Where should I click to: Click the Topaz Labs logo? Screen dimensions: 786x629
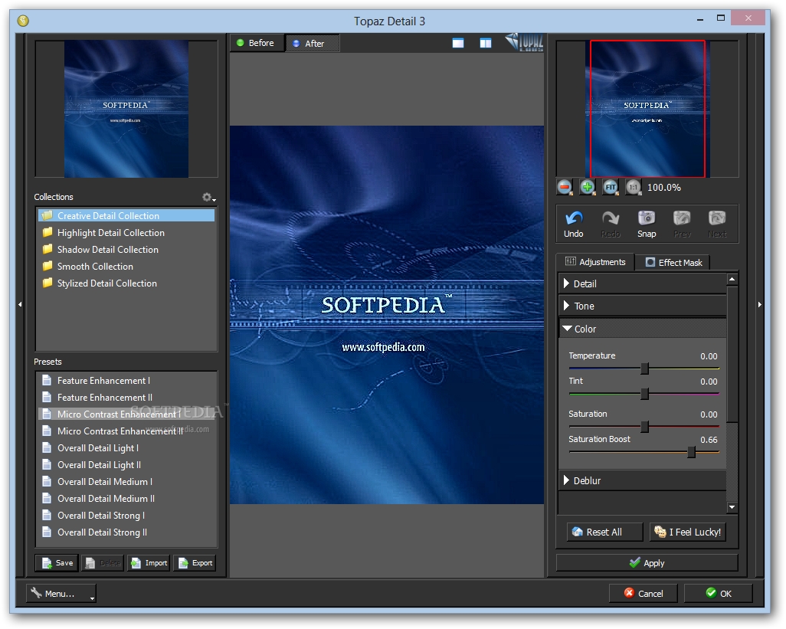[x=524, y=43]
